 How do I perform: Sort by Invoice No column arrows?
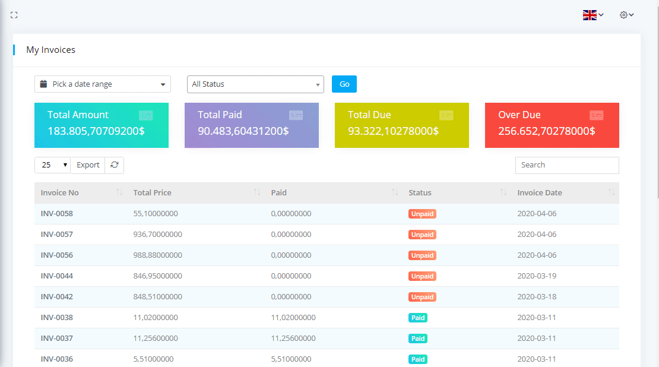119,192
